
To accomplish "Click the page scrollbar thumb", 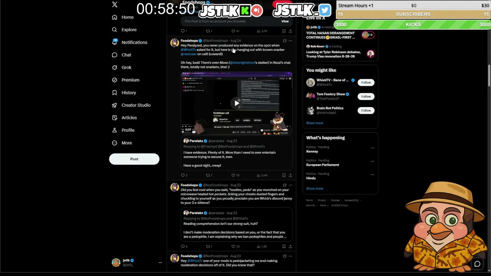I will [x=489, y=76].
